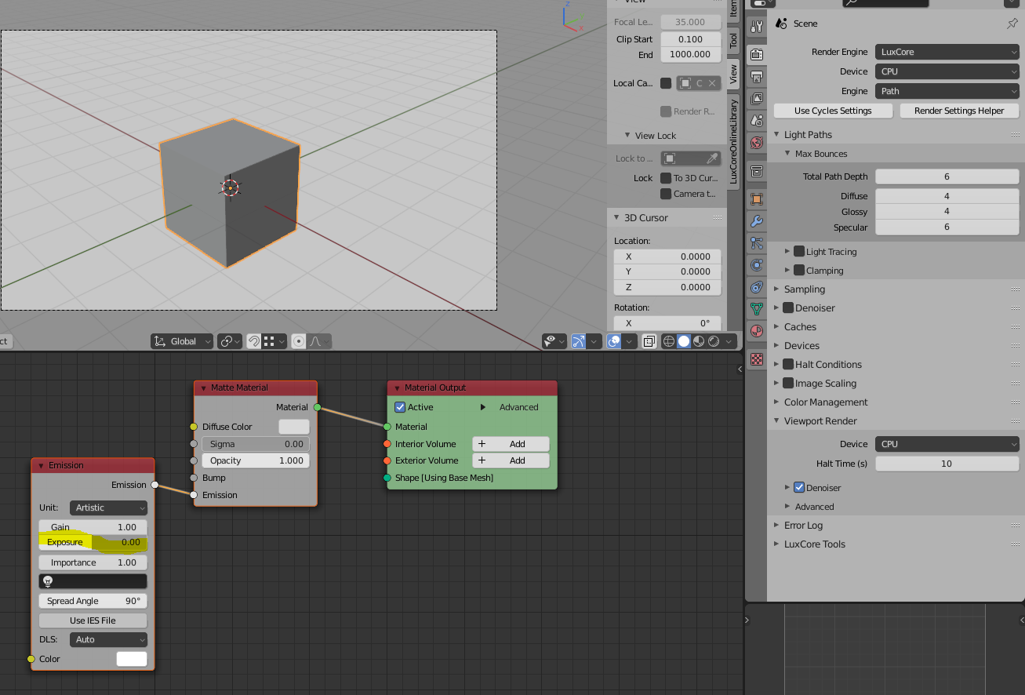
Task: Click the Use Cycles Settings button
Action: [833, 111]
